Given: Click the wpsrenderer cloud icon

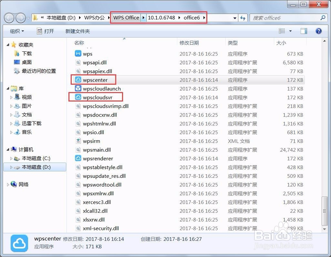Looking at the screenshot, I should point(78,158).
